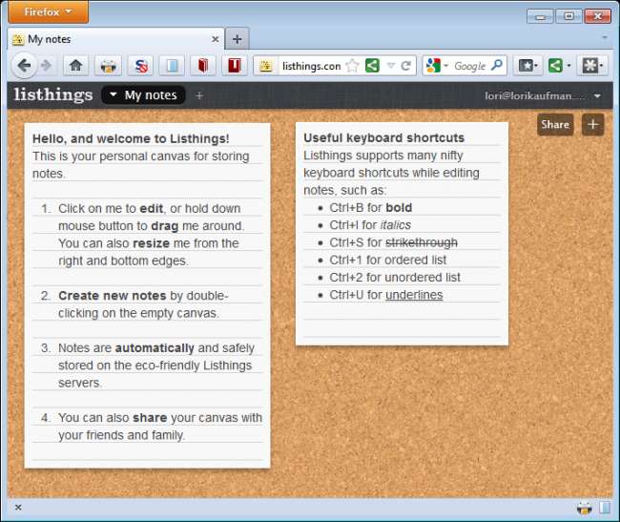Viewport: 620px width, 522px height.
Task: Select the My notes browser tab
Action: click(115, 39)
